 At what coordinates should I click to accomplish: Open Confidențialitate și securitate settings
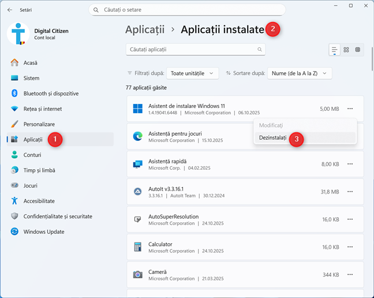(x=60, y=216)
